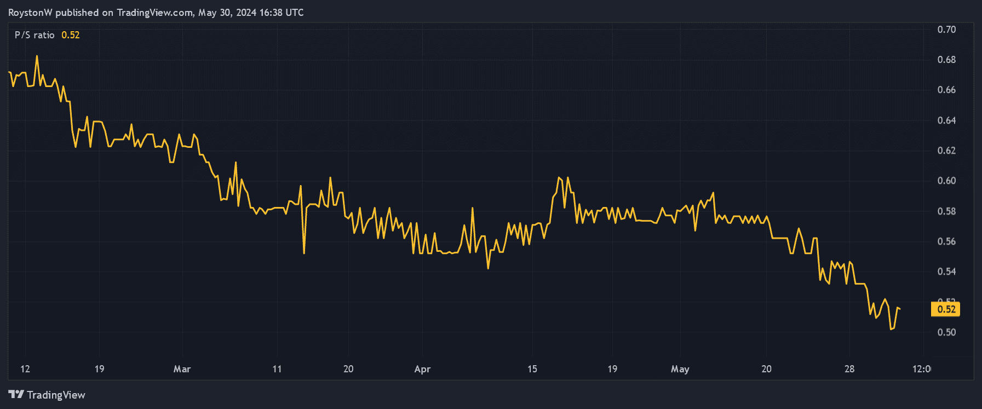Viewport: 982px width, 409px height.
Task: Select the Mar label on time axis
Action: point(182,369)
